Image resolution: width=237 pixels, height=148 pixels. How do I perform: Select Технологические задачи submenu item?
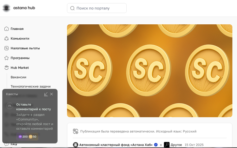point(30,87)
